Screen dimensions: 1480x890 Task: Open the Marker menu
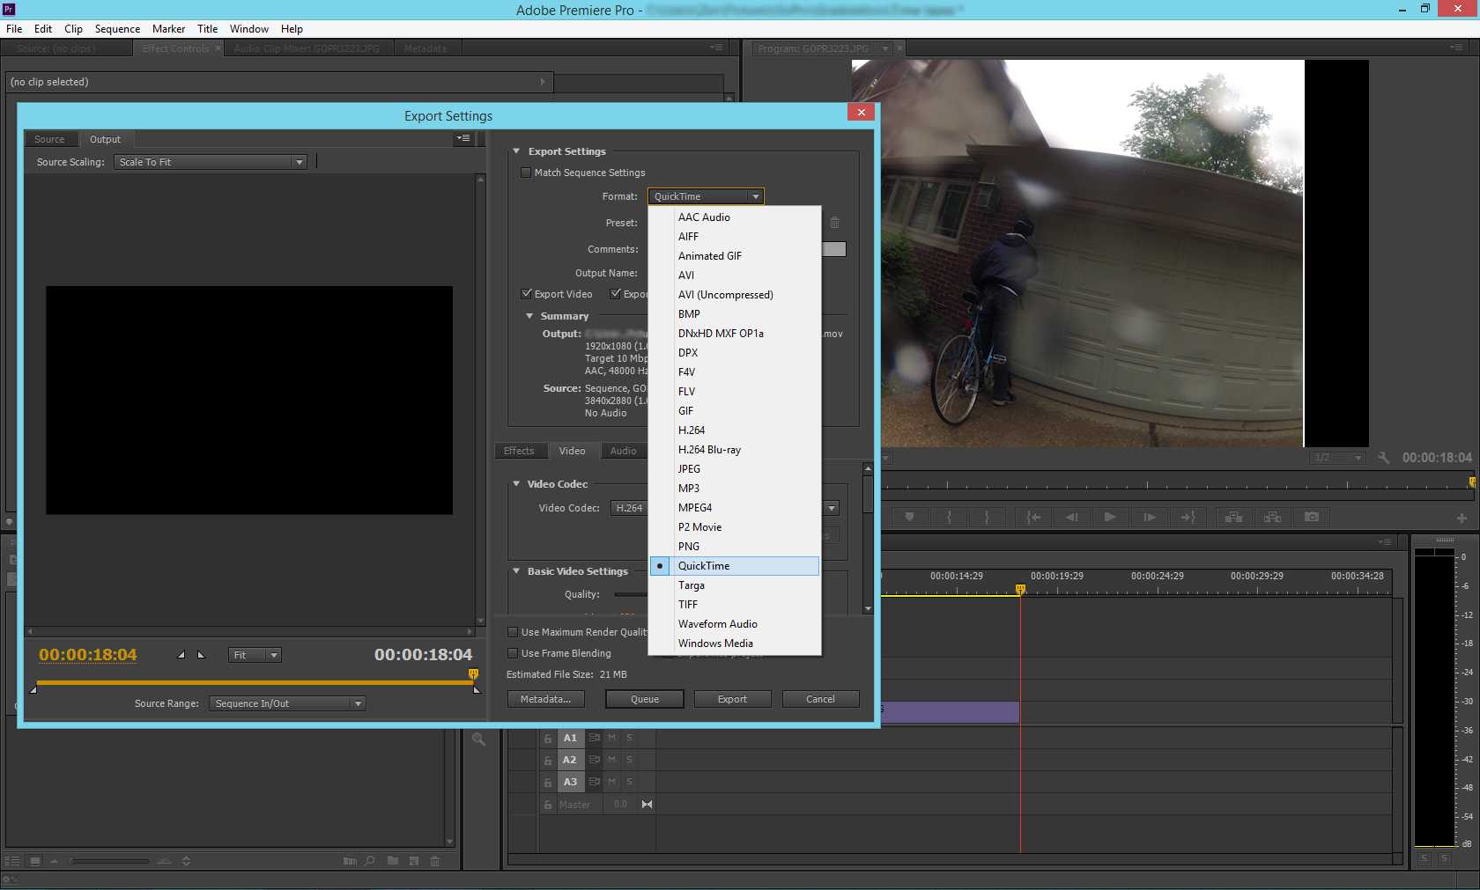coord(168,28)
